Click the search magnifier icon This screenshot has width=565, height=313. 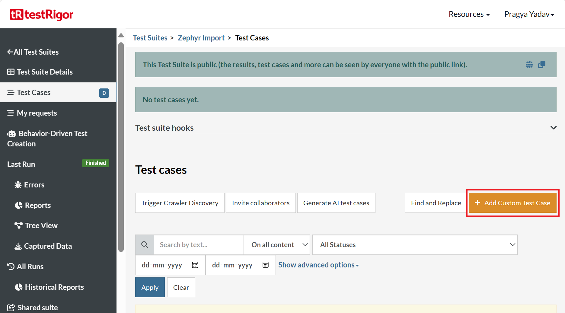(x=145, y=245)
